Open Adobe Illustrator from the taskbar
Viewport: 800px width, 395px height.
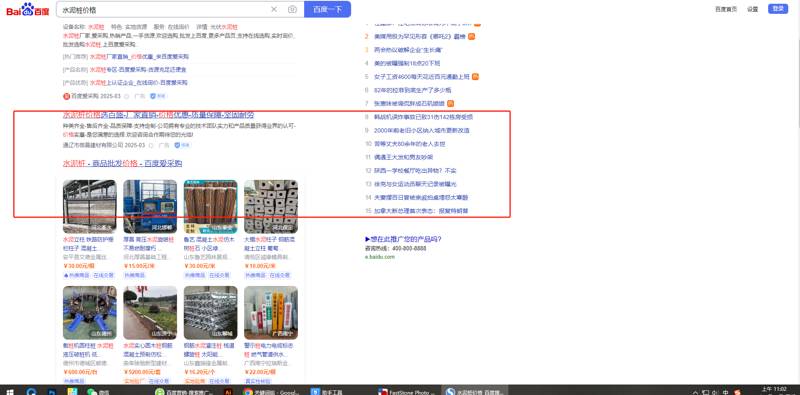click(228, 392)
